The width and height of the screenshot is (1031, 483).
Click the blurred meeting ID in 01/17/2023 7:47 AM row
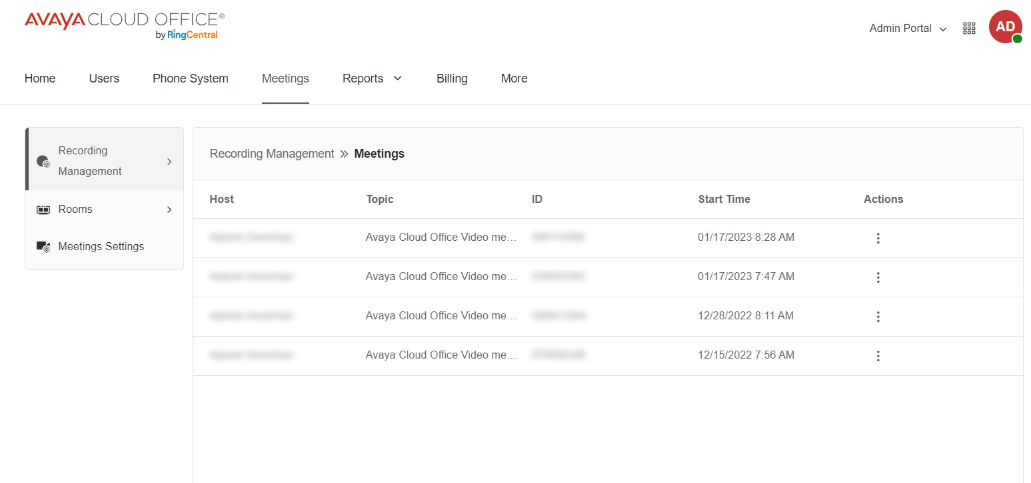[x=559, y=277]
